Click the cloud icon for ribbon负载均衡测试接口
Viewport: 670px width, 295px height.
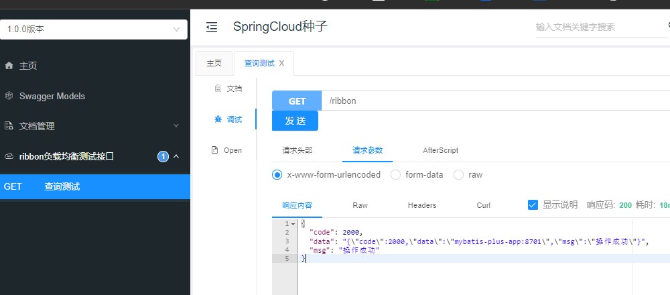[x=9, y=156]
